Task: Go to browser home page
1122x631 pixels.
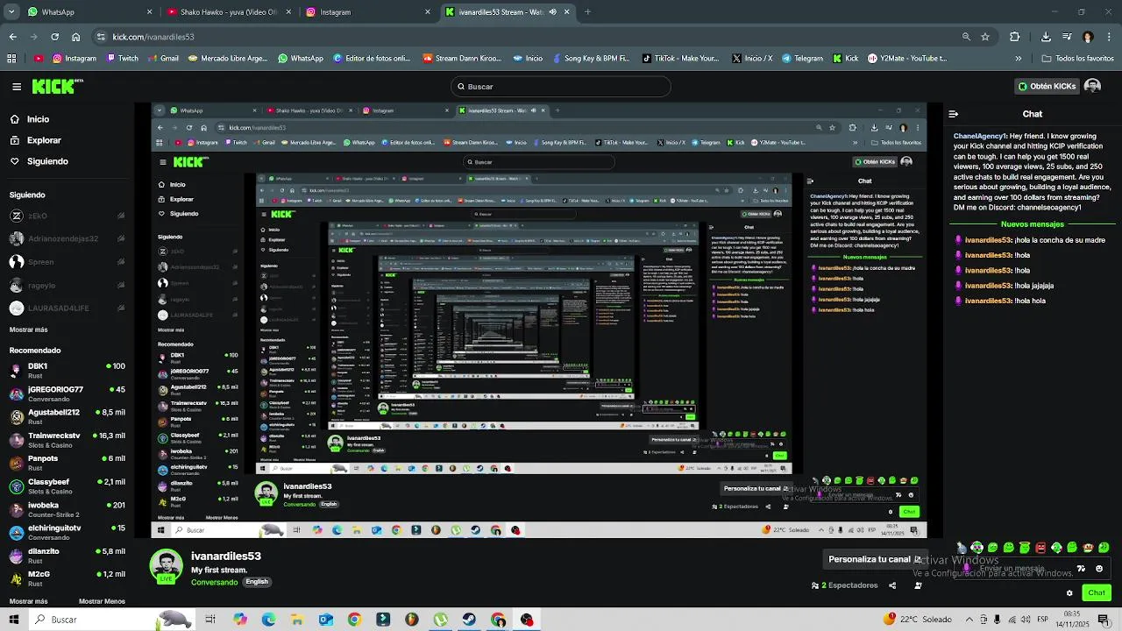Action: pos(76,37)
